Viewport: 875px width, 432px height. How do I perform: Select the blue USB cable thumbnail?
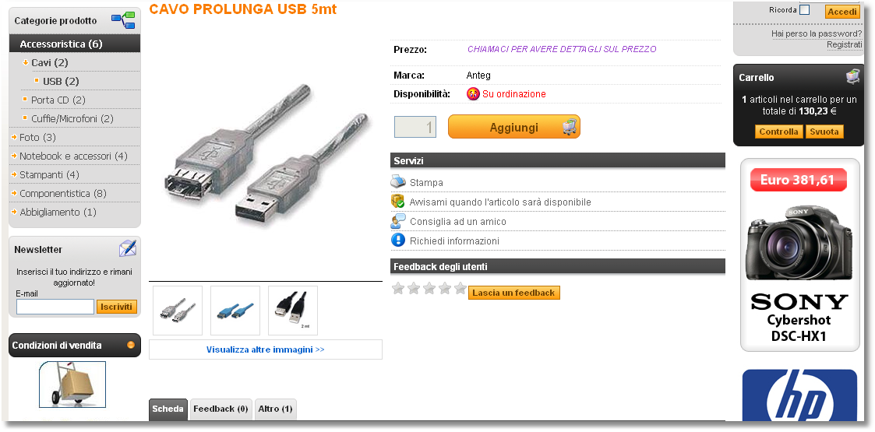[x=235, y=311]
